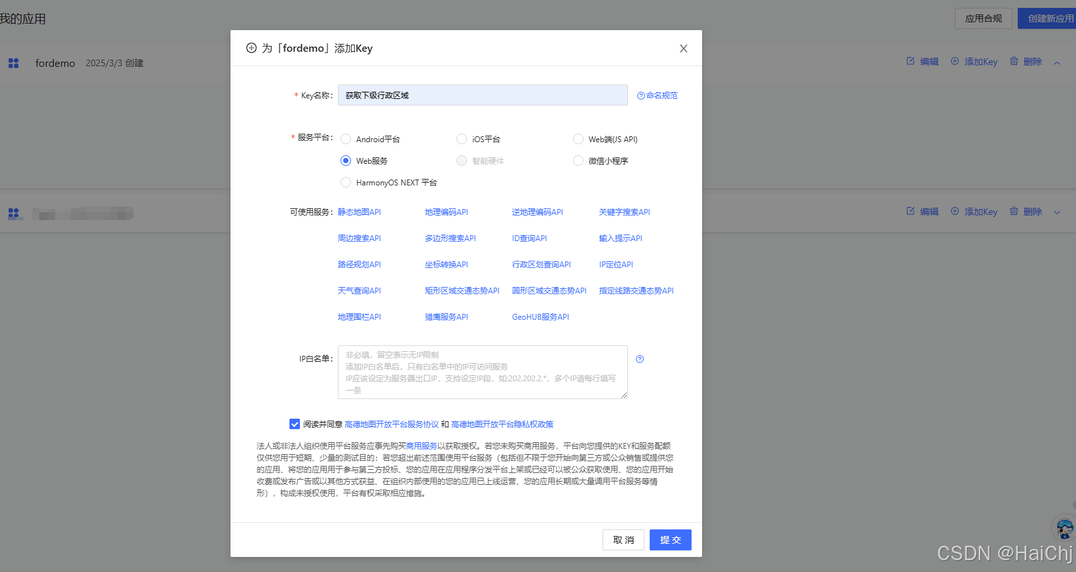This screenshot has height=572, width=1076.
Task: Click 删除 for the fordemo app
Action: (x=1026, y=62)
